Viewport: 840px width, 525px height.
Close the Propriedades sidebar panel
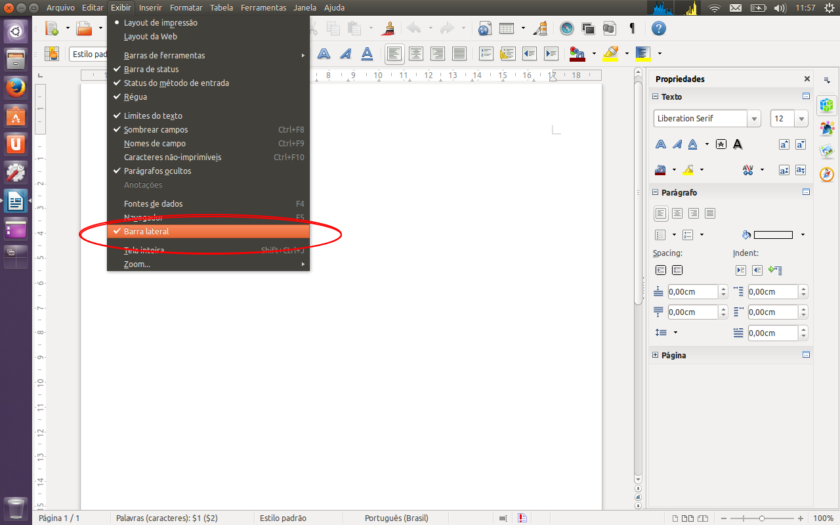point(807,79)
